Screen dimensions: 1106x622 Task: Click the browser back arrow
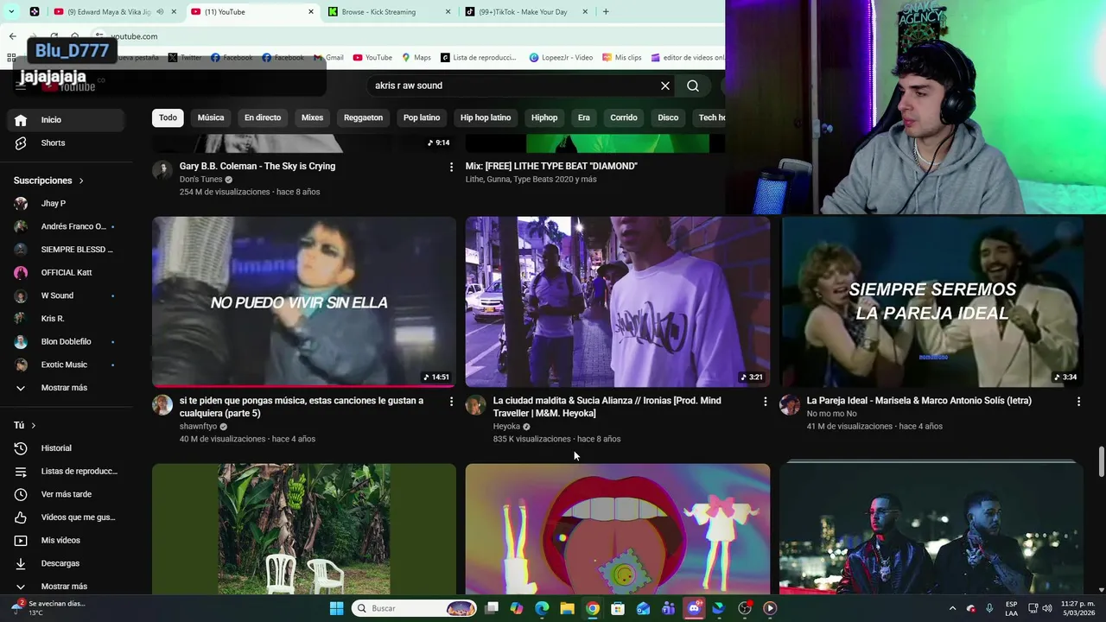pyautogui.click(x=12, y=36)
